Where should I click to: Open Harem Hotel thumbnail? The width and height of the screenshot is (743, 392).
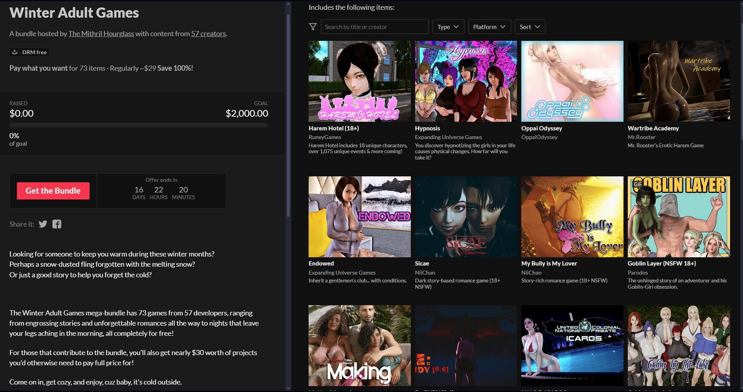[x=360, y=81]
